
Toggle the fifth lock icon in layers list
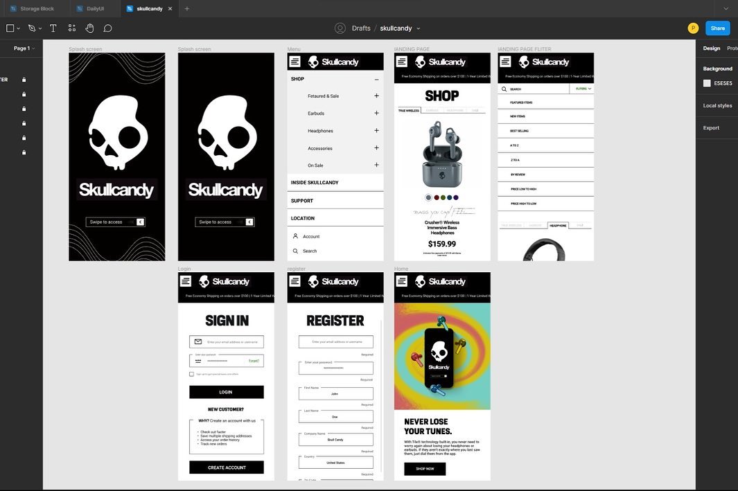click(x=24, y=138)
